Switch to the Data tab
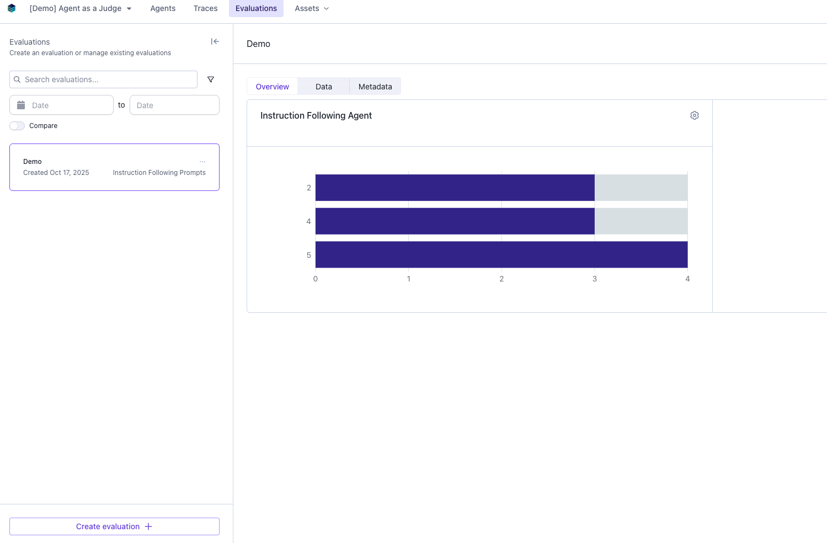This screenshot has height=543, width=827. coord(323,86)
